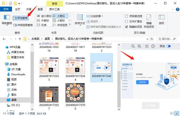The width and height of the screenshot is (180, 116).
Task: Select Small icons (小图标) layout
Action: point(59,21)
